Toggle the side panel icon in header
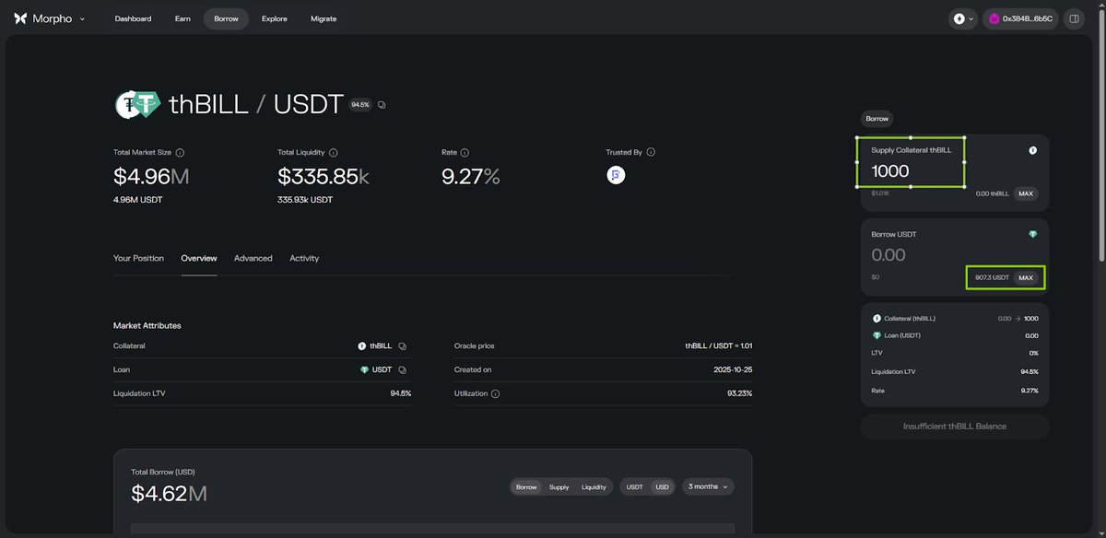The width and height of the screenshot is (1106, 538). (1074, 18)
